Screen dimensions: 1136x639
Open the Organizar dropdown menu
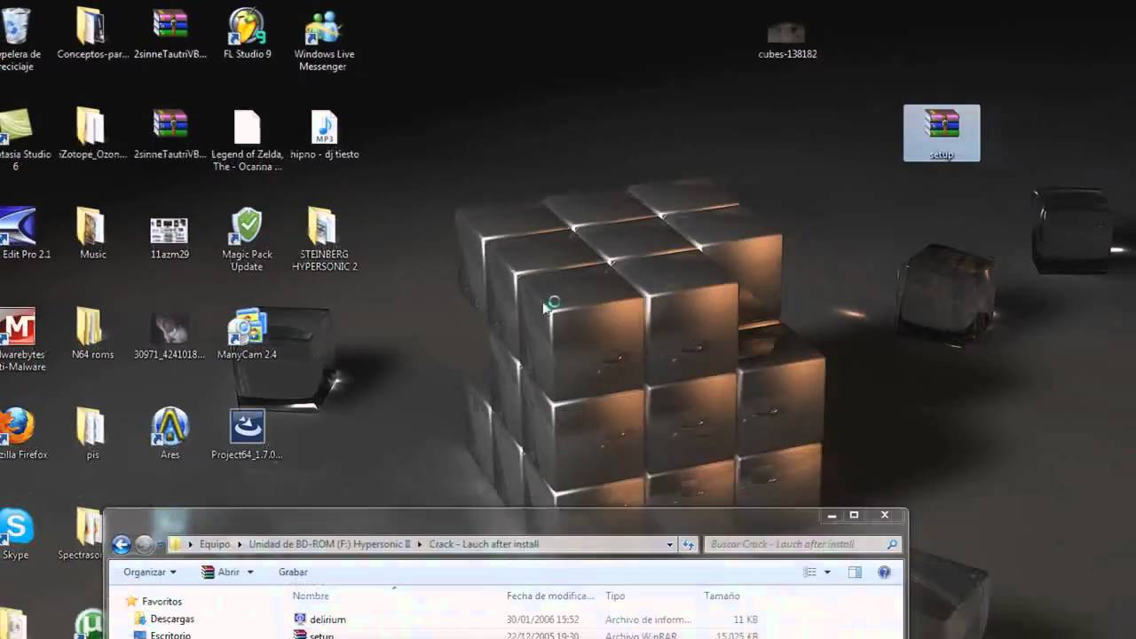(150, 572)
